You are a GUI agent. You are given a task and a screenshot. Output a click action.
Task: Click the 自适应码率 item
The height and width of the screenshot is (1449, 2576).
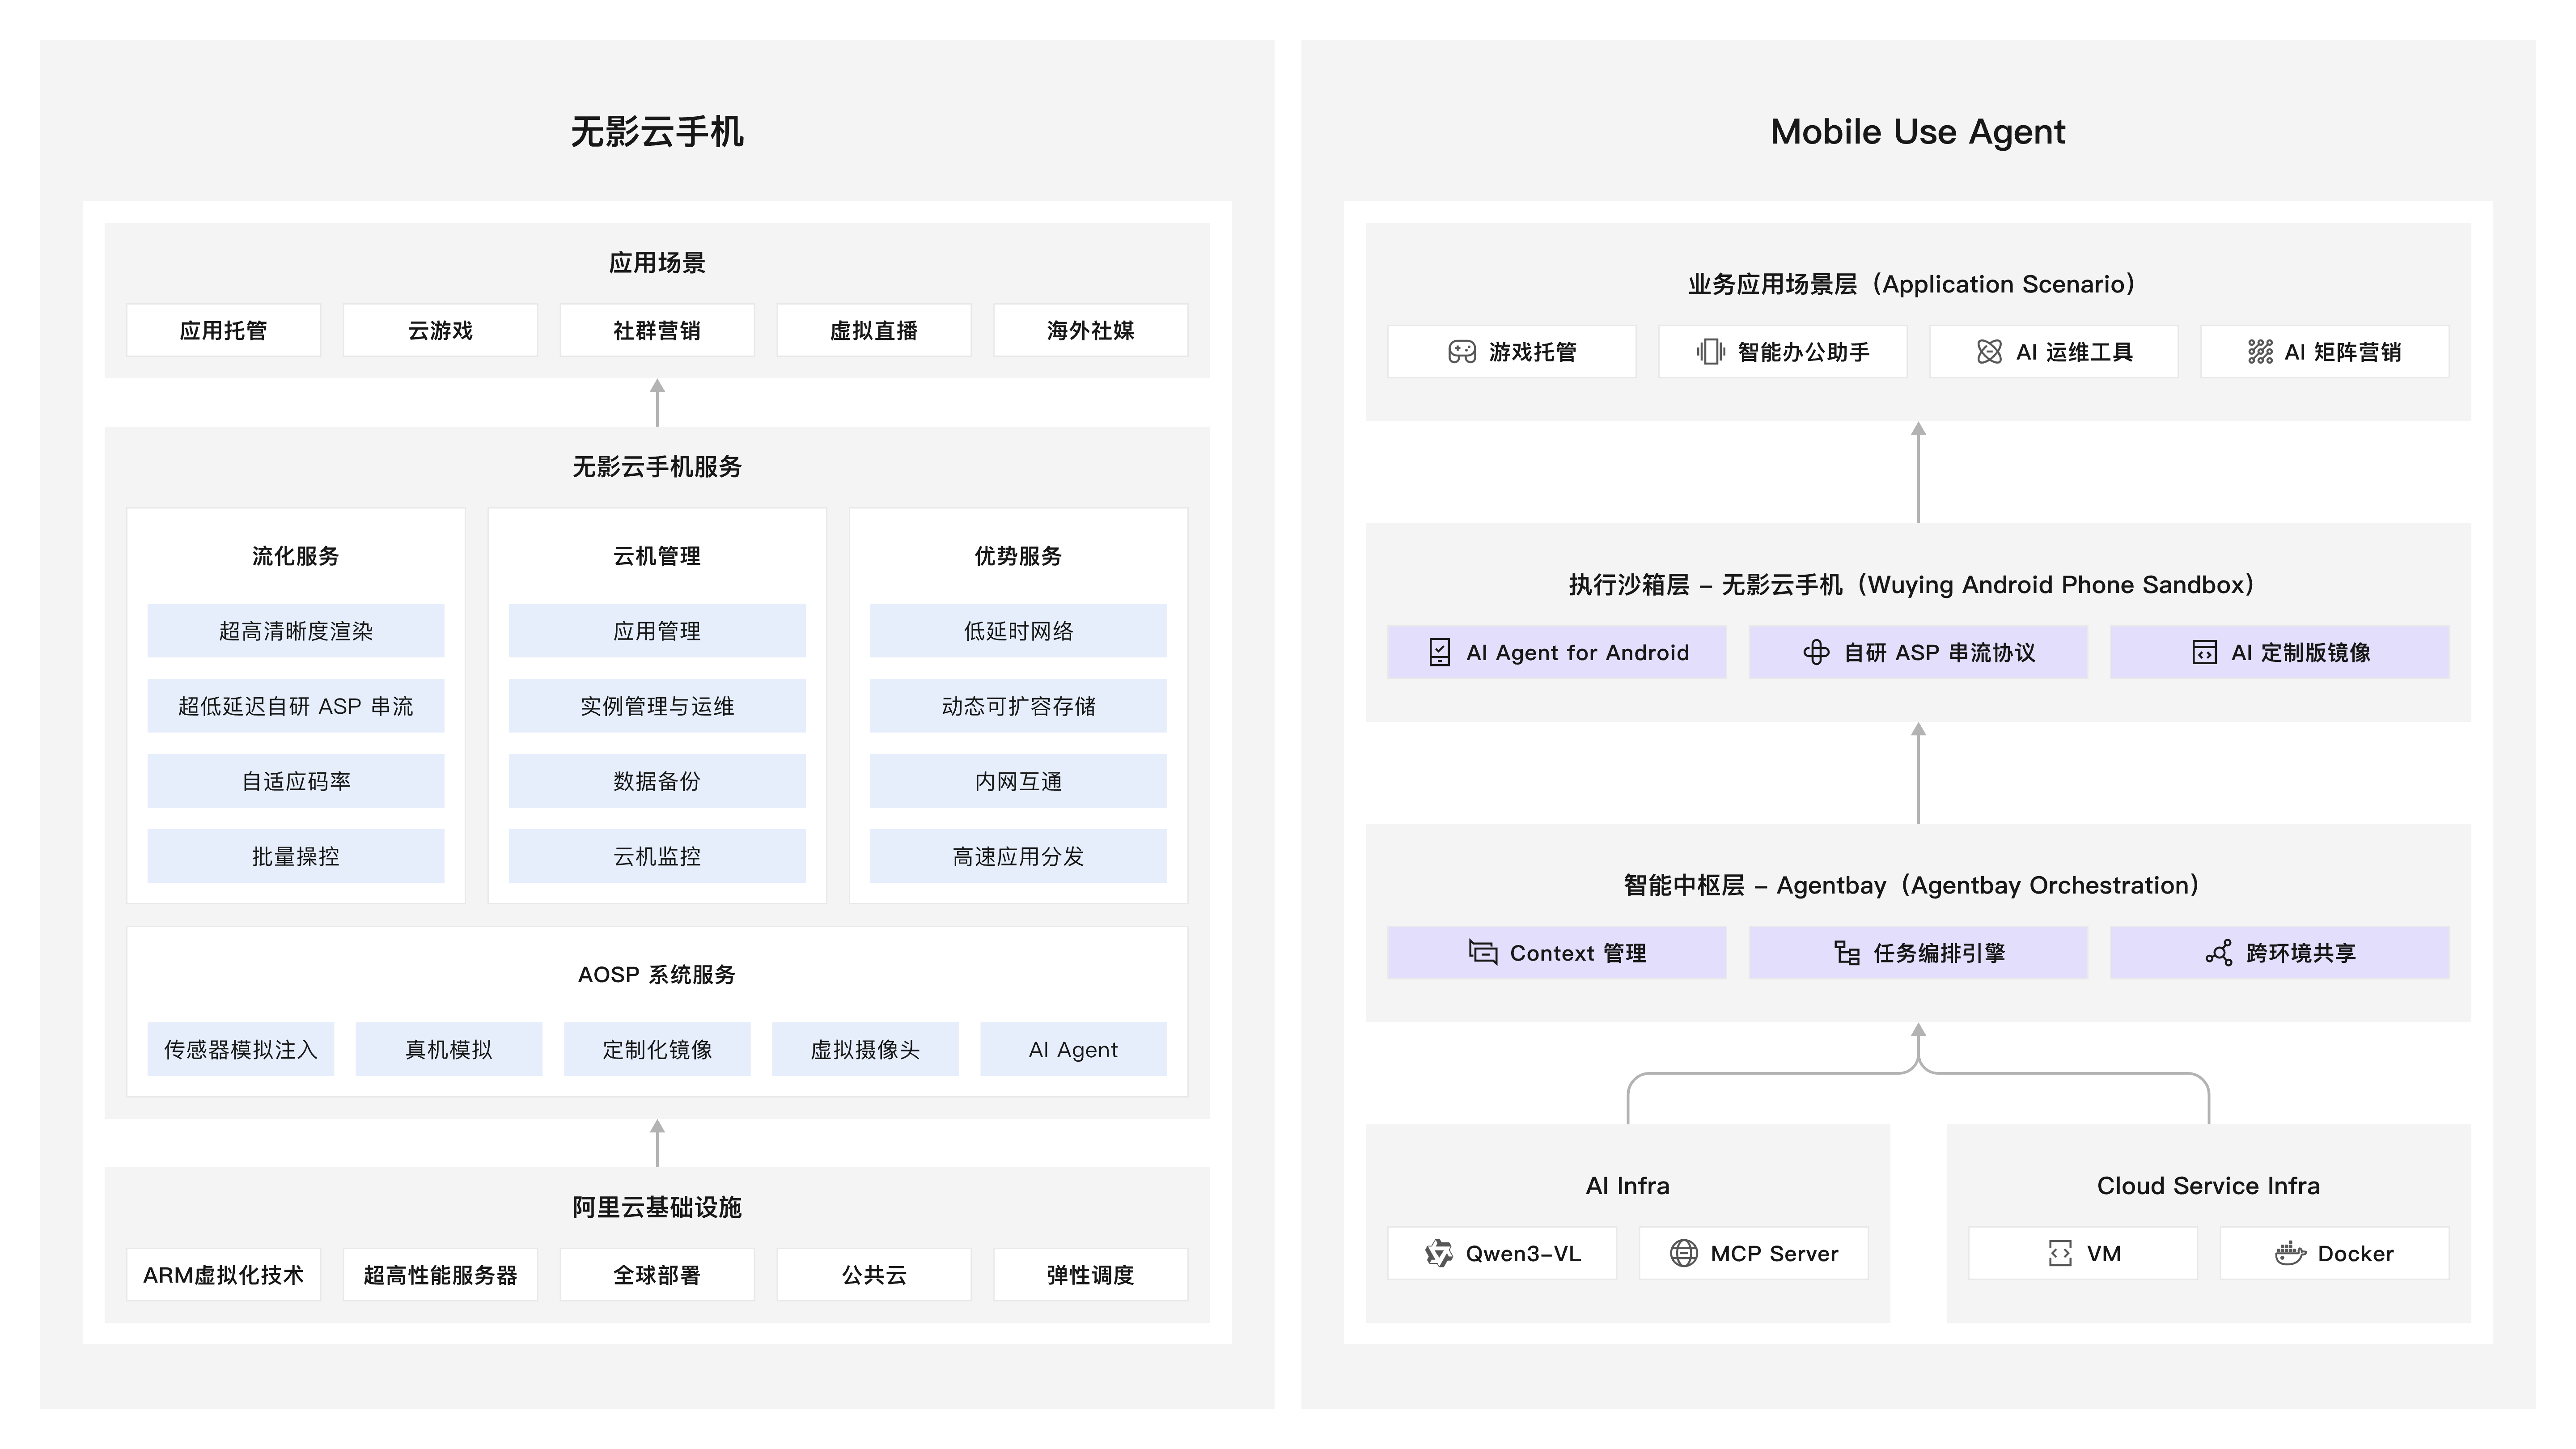[296, 781]
